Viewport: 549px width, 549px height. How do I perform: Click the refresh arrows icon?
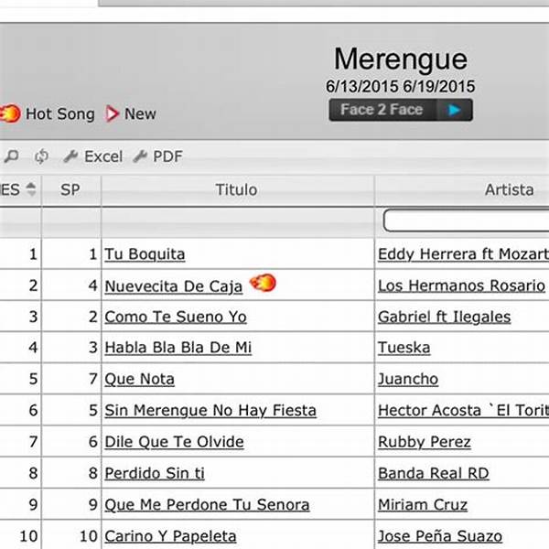pyautogui.click(x=41, y=156)
